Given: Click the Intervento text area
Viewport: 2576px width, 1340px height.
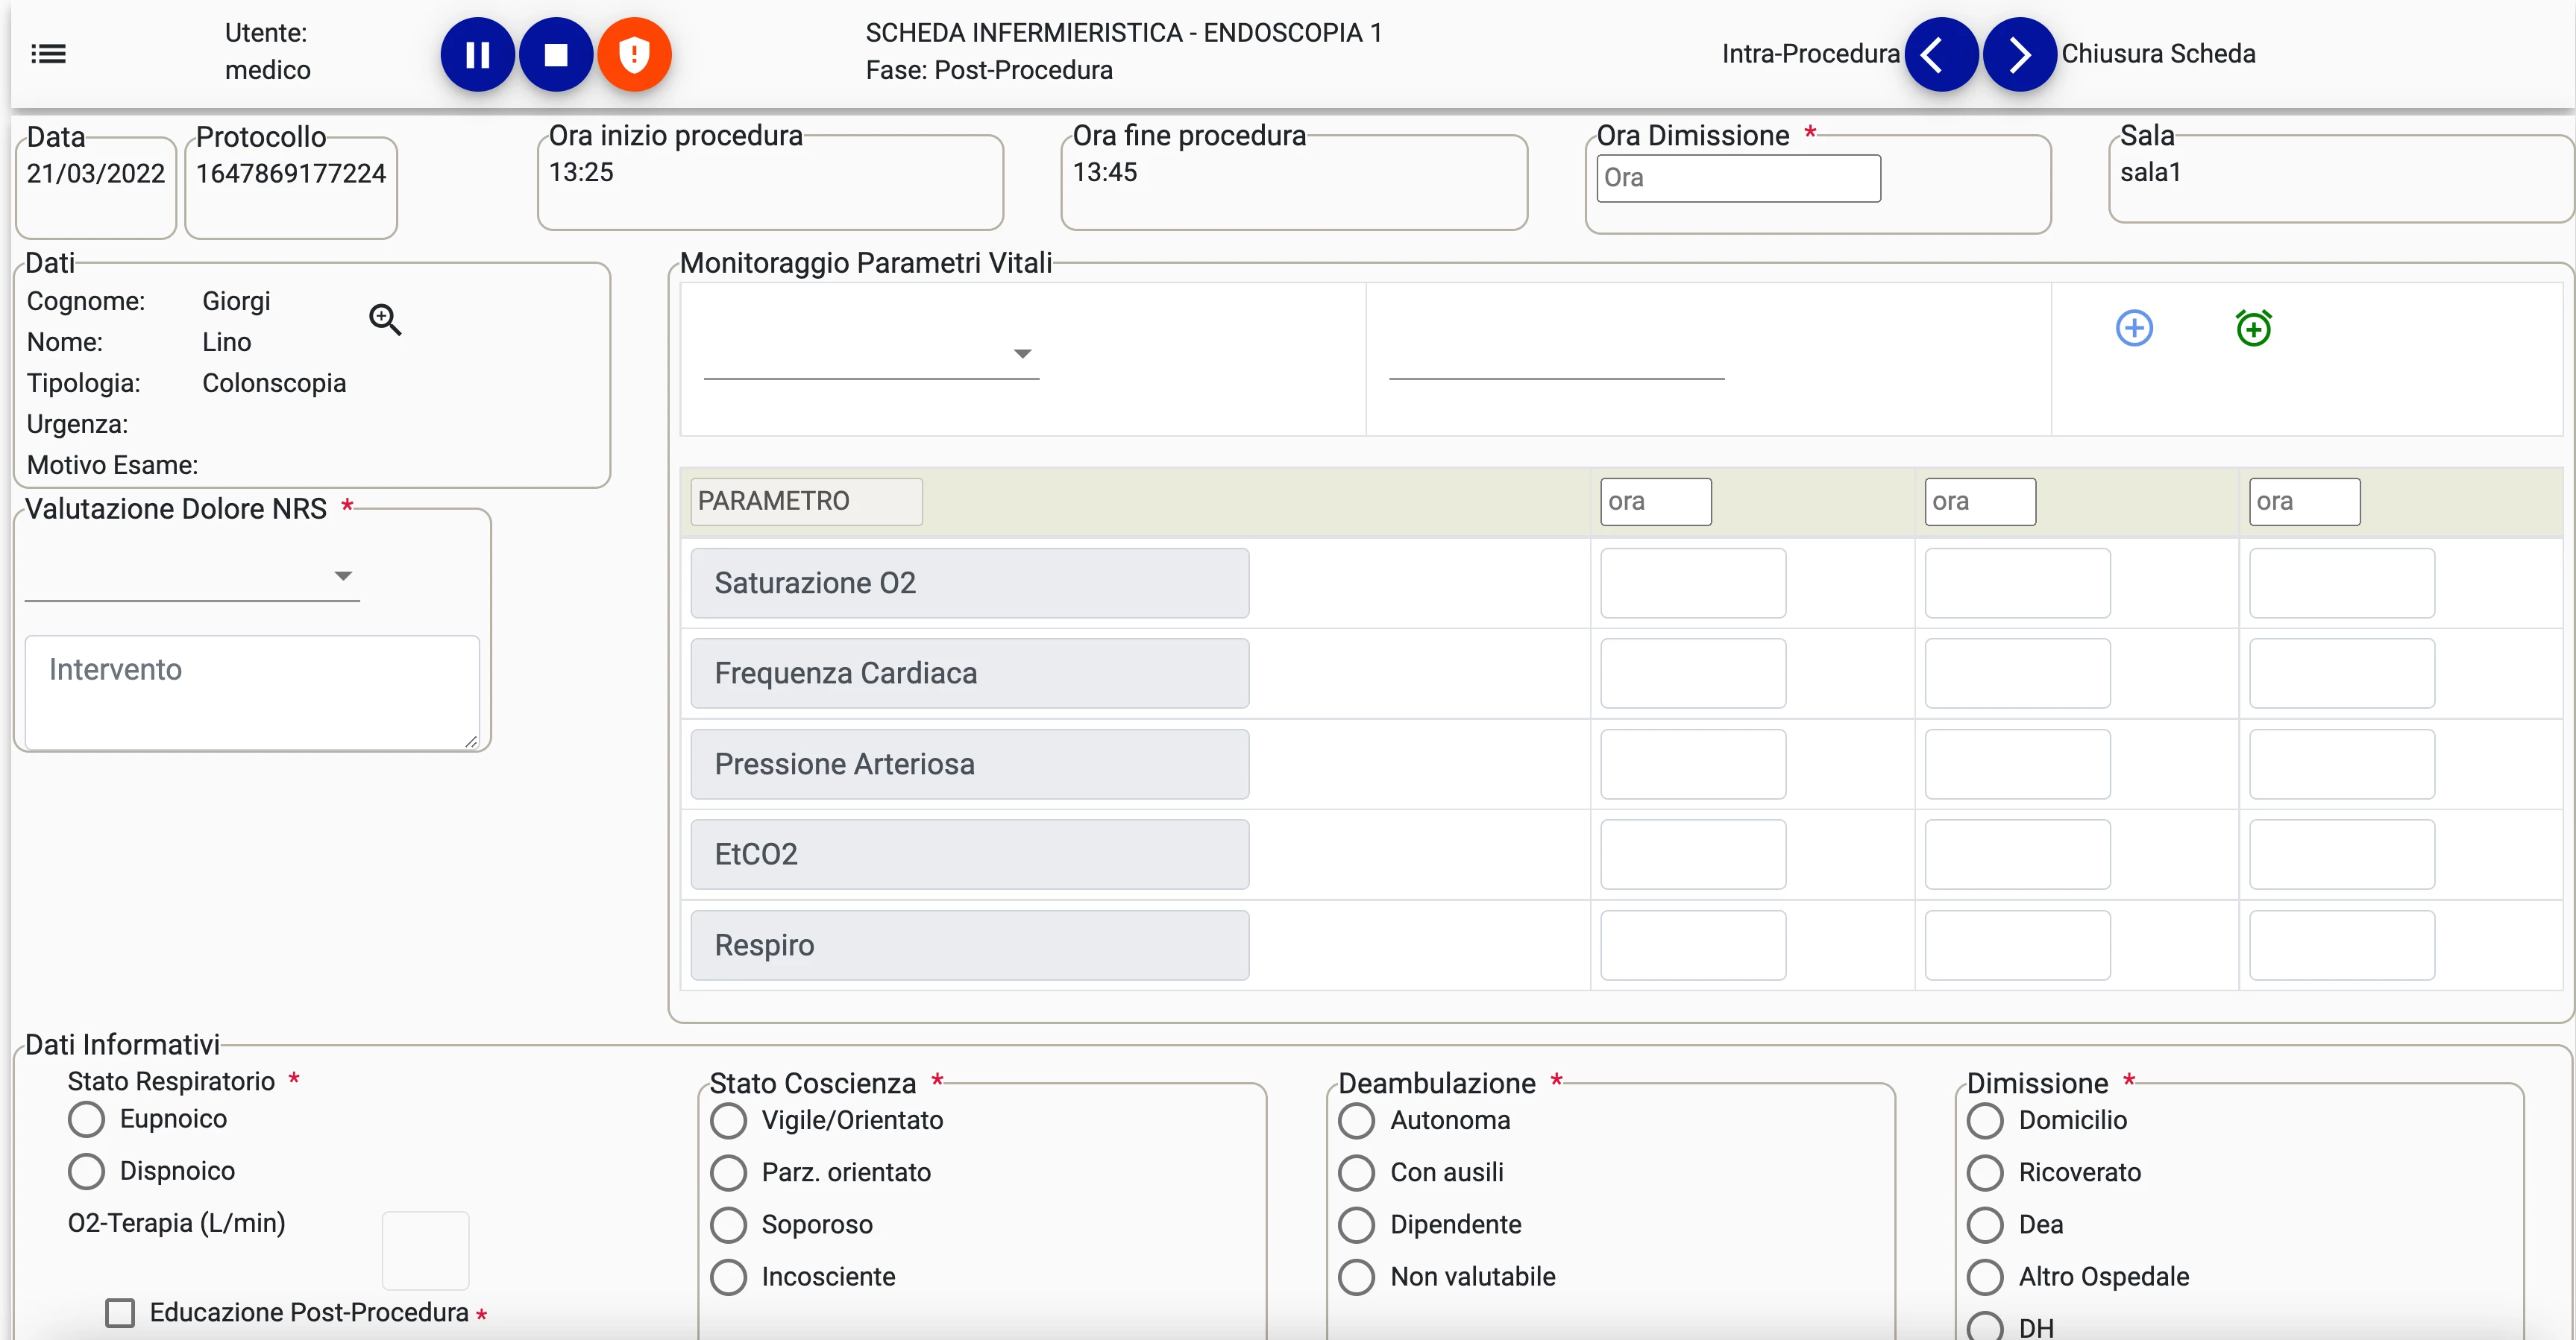Looking at the screenshot, I should pos(252,692).
